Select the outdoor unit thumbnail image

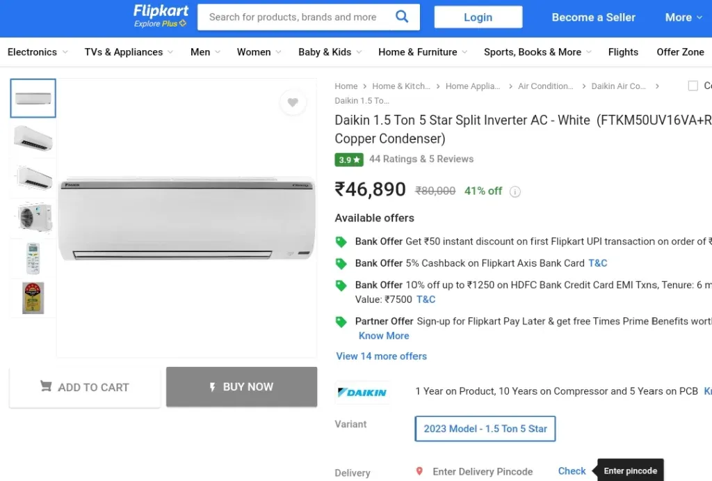(x=33, y=217)
